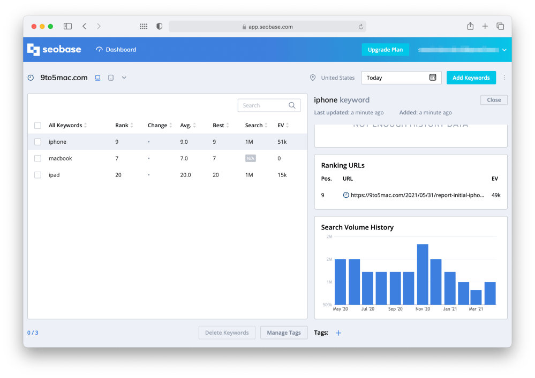The width and height of the screenshot is (535, 378).
Task: Click the desktop device icon beside 9to5mac.com
Action: click(97, 78)
